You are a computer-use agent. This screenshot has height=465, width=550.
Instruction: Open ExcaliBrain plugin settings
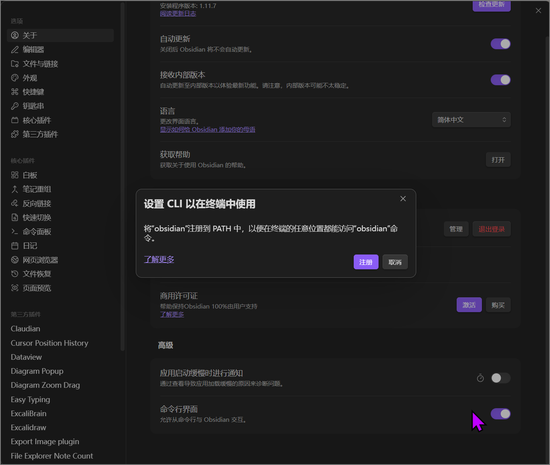point(60,413)
